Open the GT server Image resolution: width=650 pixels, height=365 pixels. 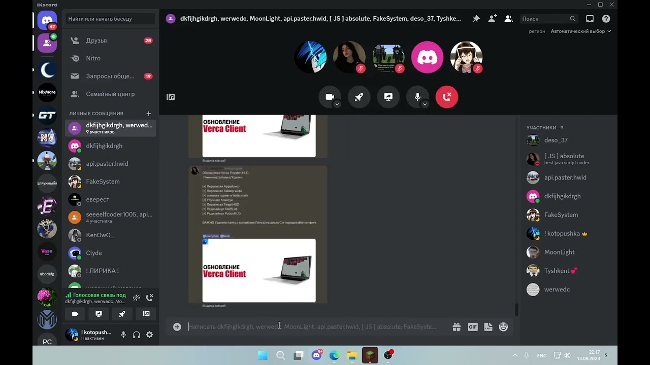tap(47, 115)
